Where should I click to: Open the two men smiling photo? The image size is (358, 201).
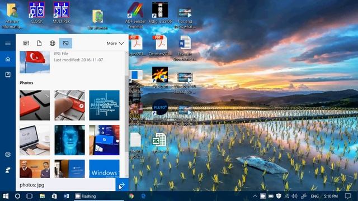35,169
